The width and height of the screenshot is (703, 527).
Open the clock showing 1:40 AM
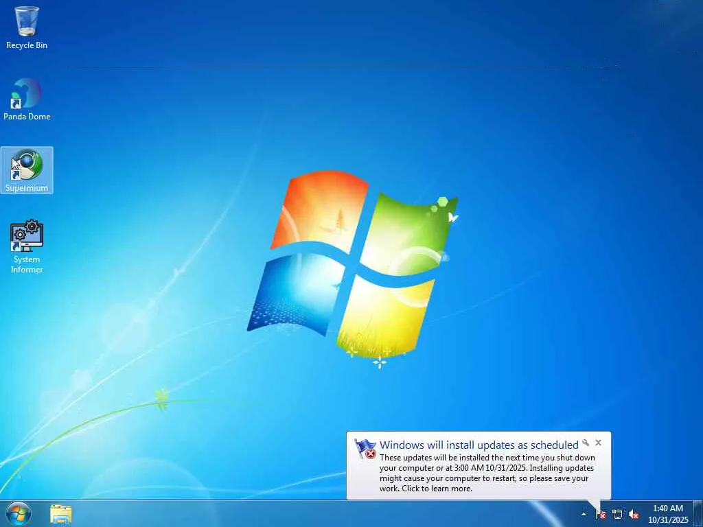point(668,514)
